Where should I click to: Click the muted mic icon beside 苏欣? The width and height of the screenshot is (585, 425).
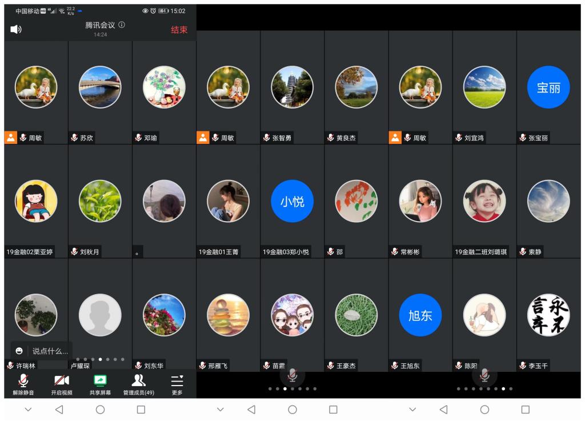(74, 138)
